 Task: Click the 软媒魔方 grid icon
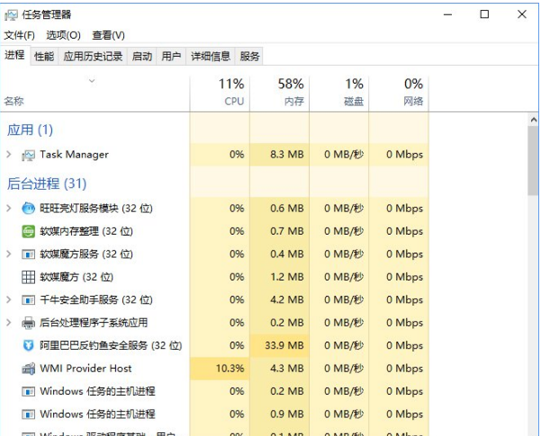[x=28, y=277]
